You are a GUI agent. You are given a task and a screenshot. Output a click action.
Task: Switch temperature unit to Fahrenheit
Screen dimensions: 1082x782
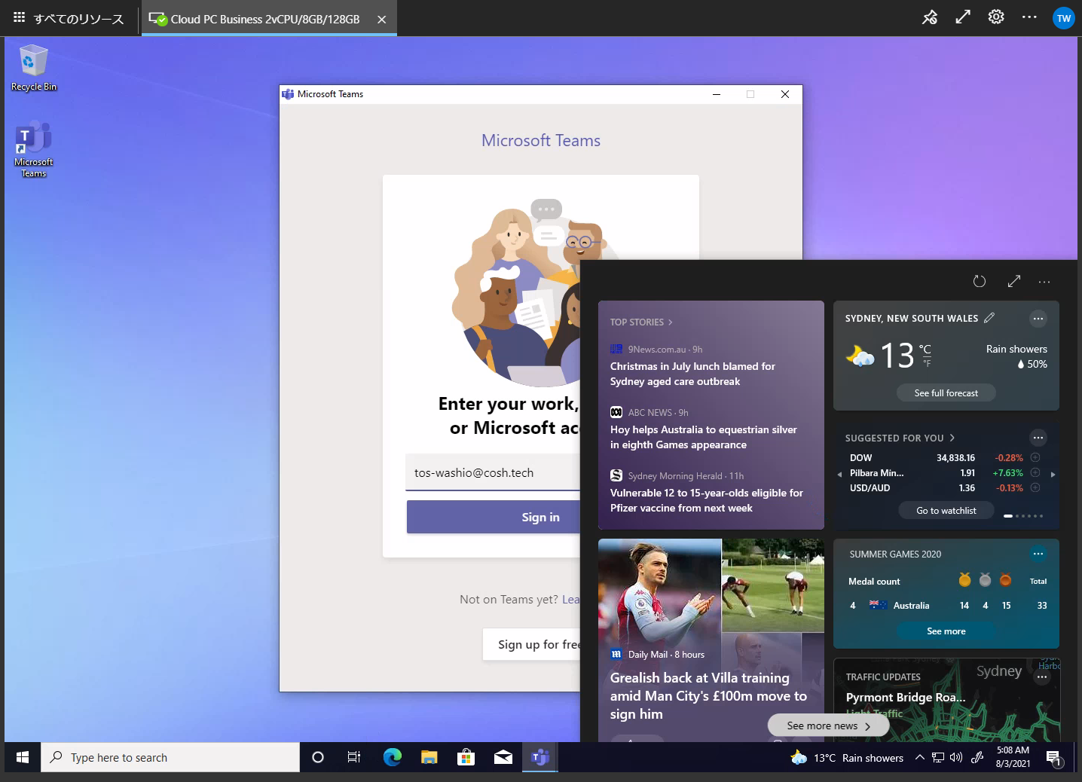tap(927, 363)
